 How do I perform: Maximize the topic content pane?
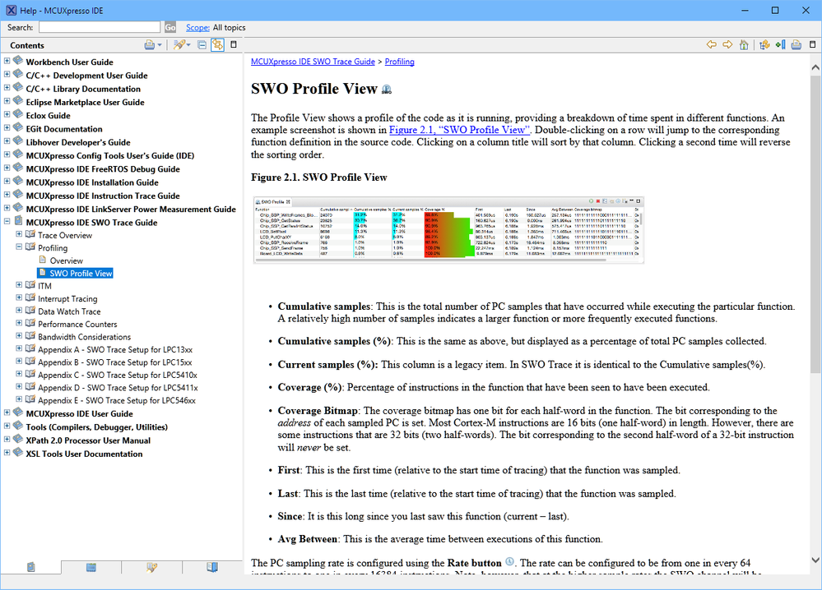coord(813,44)
